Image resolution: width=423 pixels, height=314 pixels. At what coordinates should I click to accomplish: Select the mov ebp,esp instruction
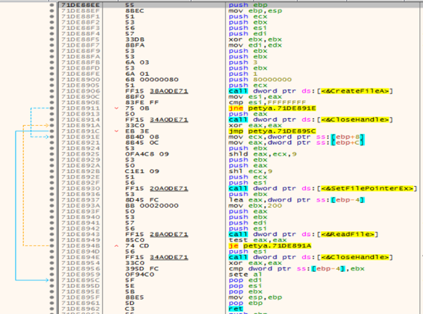pyautogui.click(x=255, y=11)
